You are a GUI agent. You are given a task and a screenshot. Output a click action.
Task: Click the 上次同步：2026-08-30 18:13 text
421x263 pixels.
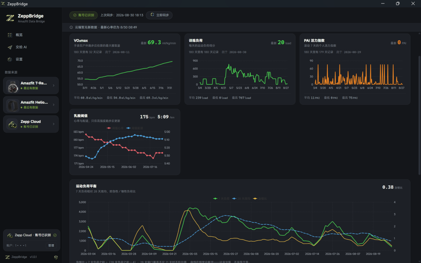122,15
